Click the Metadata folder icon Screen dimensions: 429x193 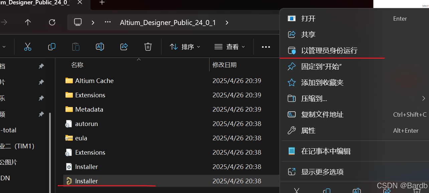[x=69, y=109]
